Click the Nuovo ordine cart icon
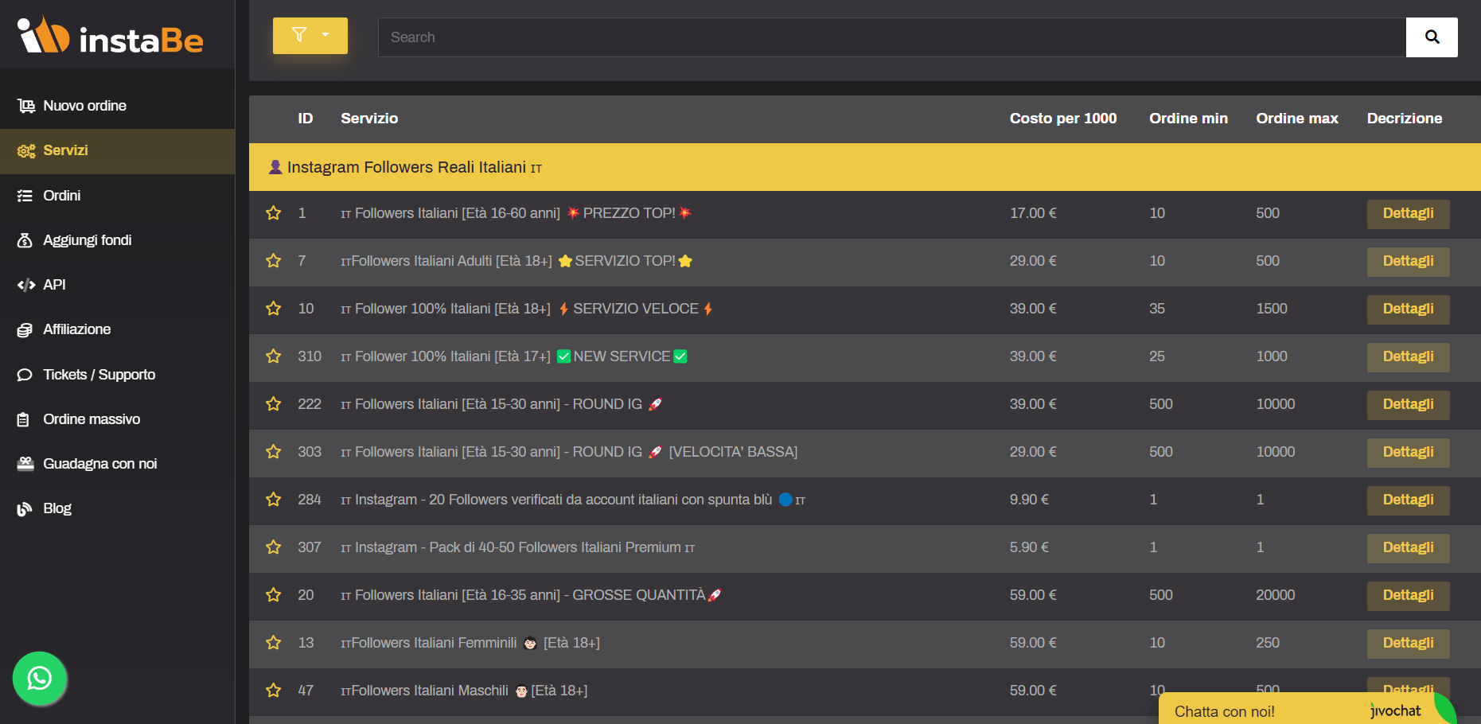This screenshot has height=724, width=1481. tap(26, 106)
